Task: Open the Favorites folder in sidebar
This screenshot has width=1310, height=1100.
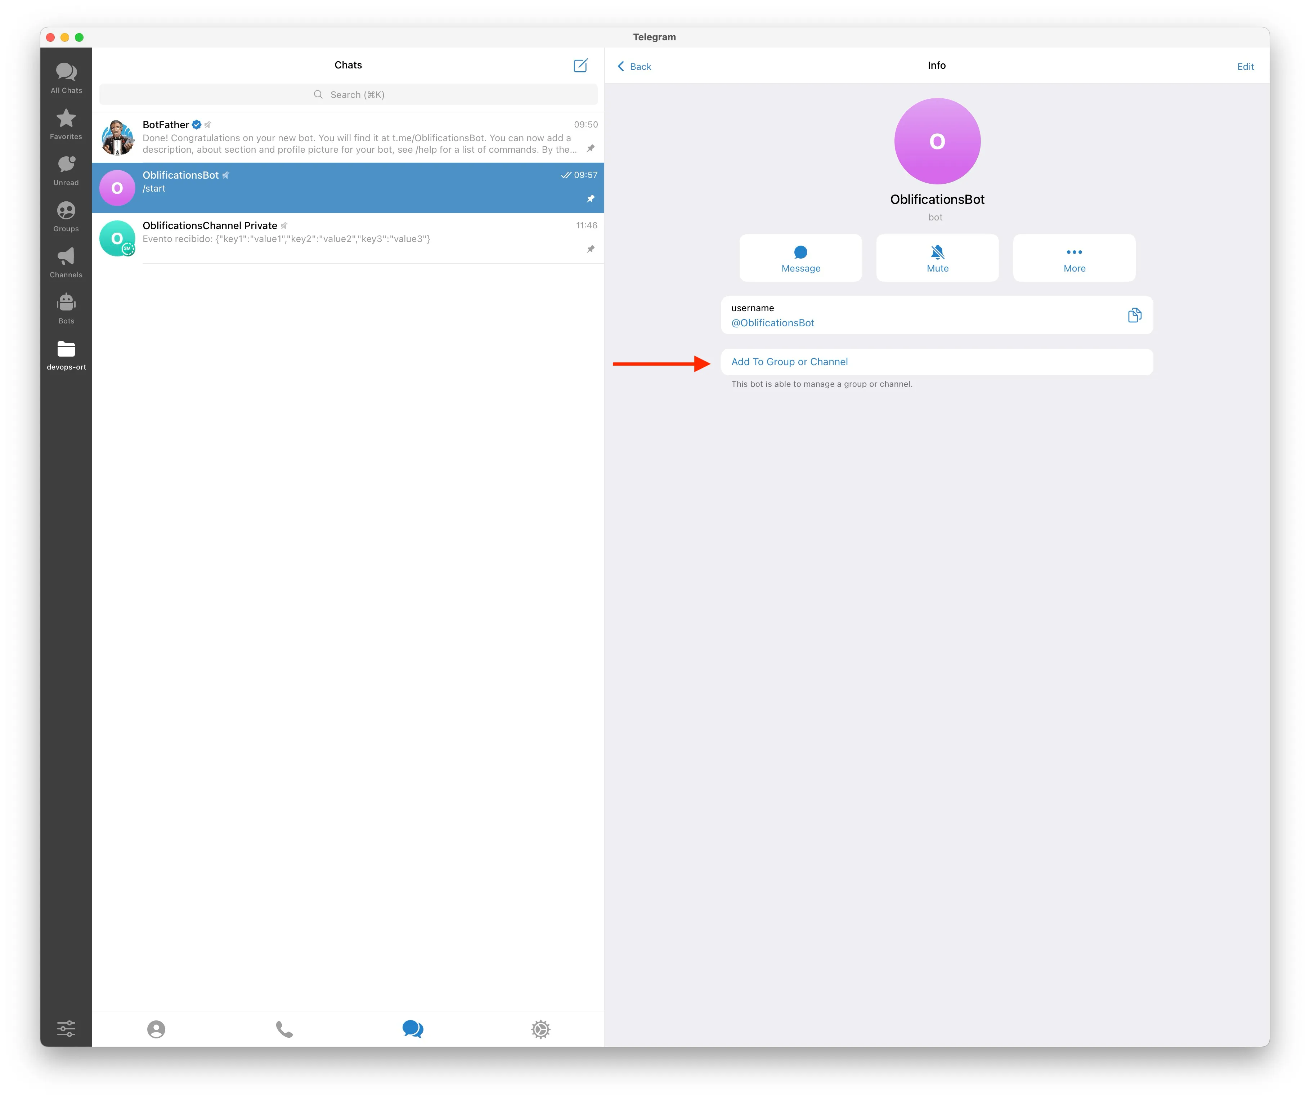Action: [x=66, y=124]
